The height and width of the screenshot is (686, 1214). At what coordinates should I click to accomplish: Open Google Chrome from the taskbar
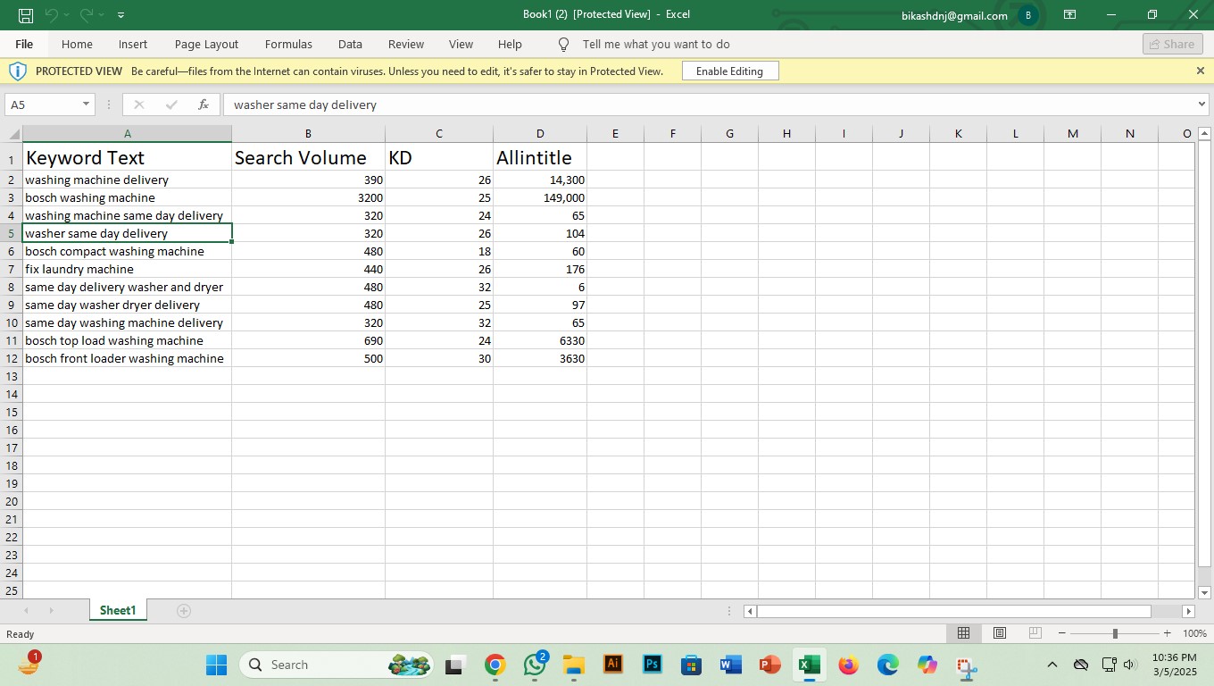(x=495, y=665)
